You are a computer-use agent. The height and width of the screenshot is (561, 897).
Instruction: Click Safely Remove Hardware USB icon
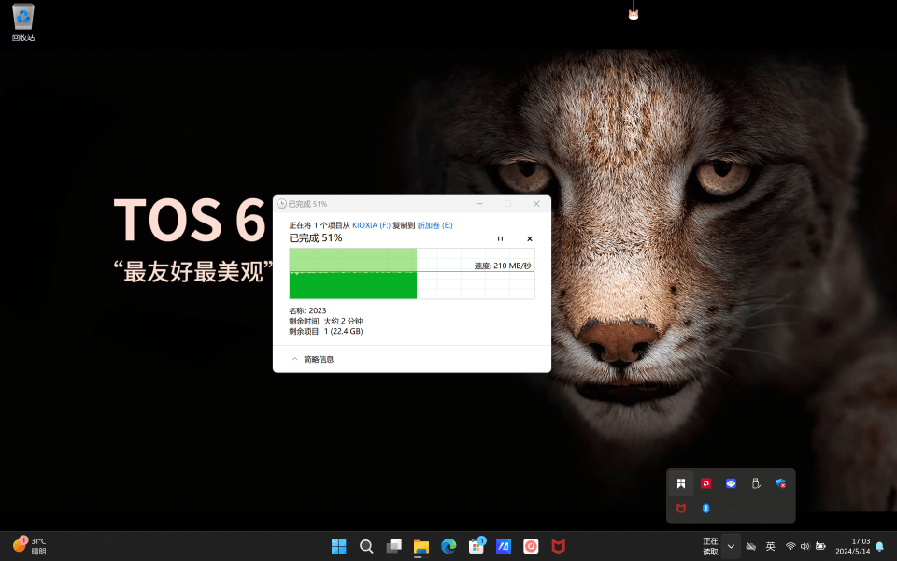[756, 483]
